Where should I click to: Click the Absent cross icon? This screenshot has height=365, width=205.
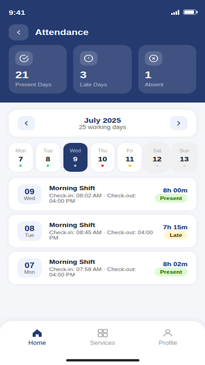tap(154, 58)
